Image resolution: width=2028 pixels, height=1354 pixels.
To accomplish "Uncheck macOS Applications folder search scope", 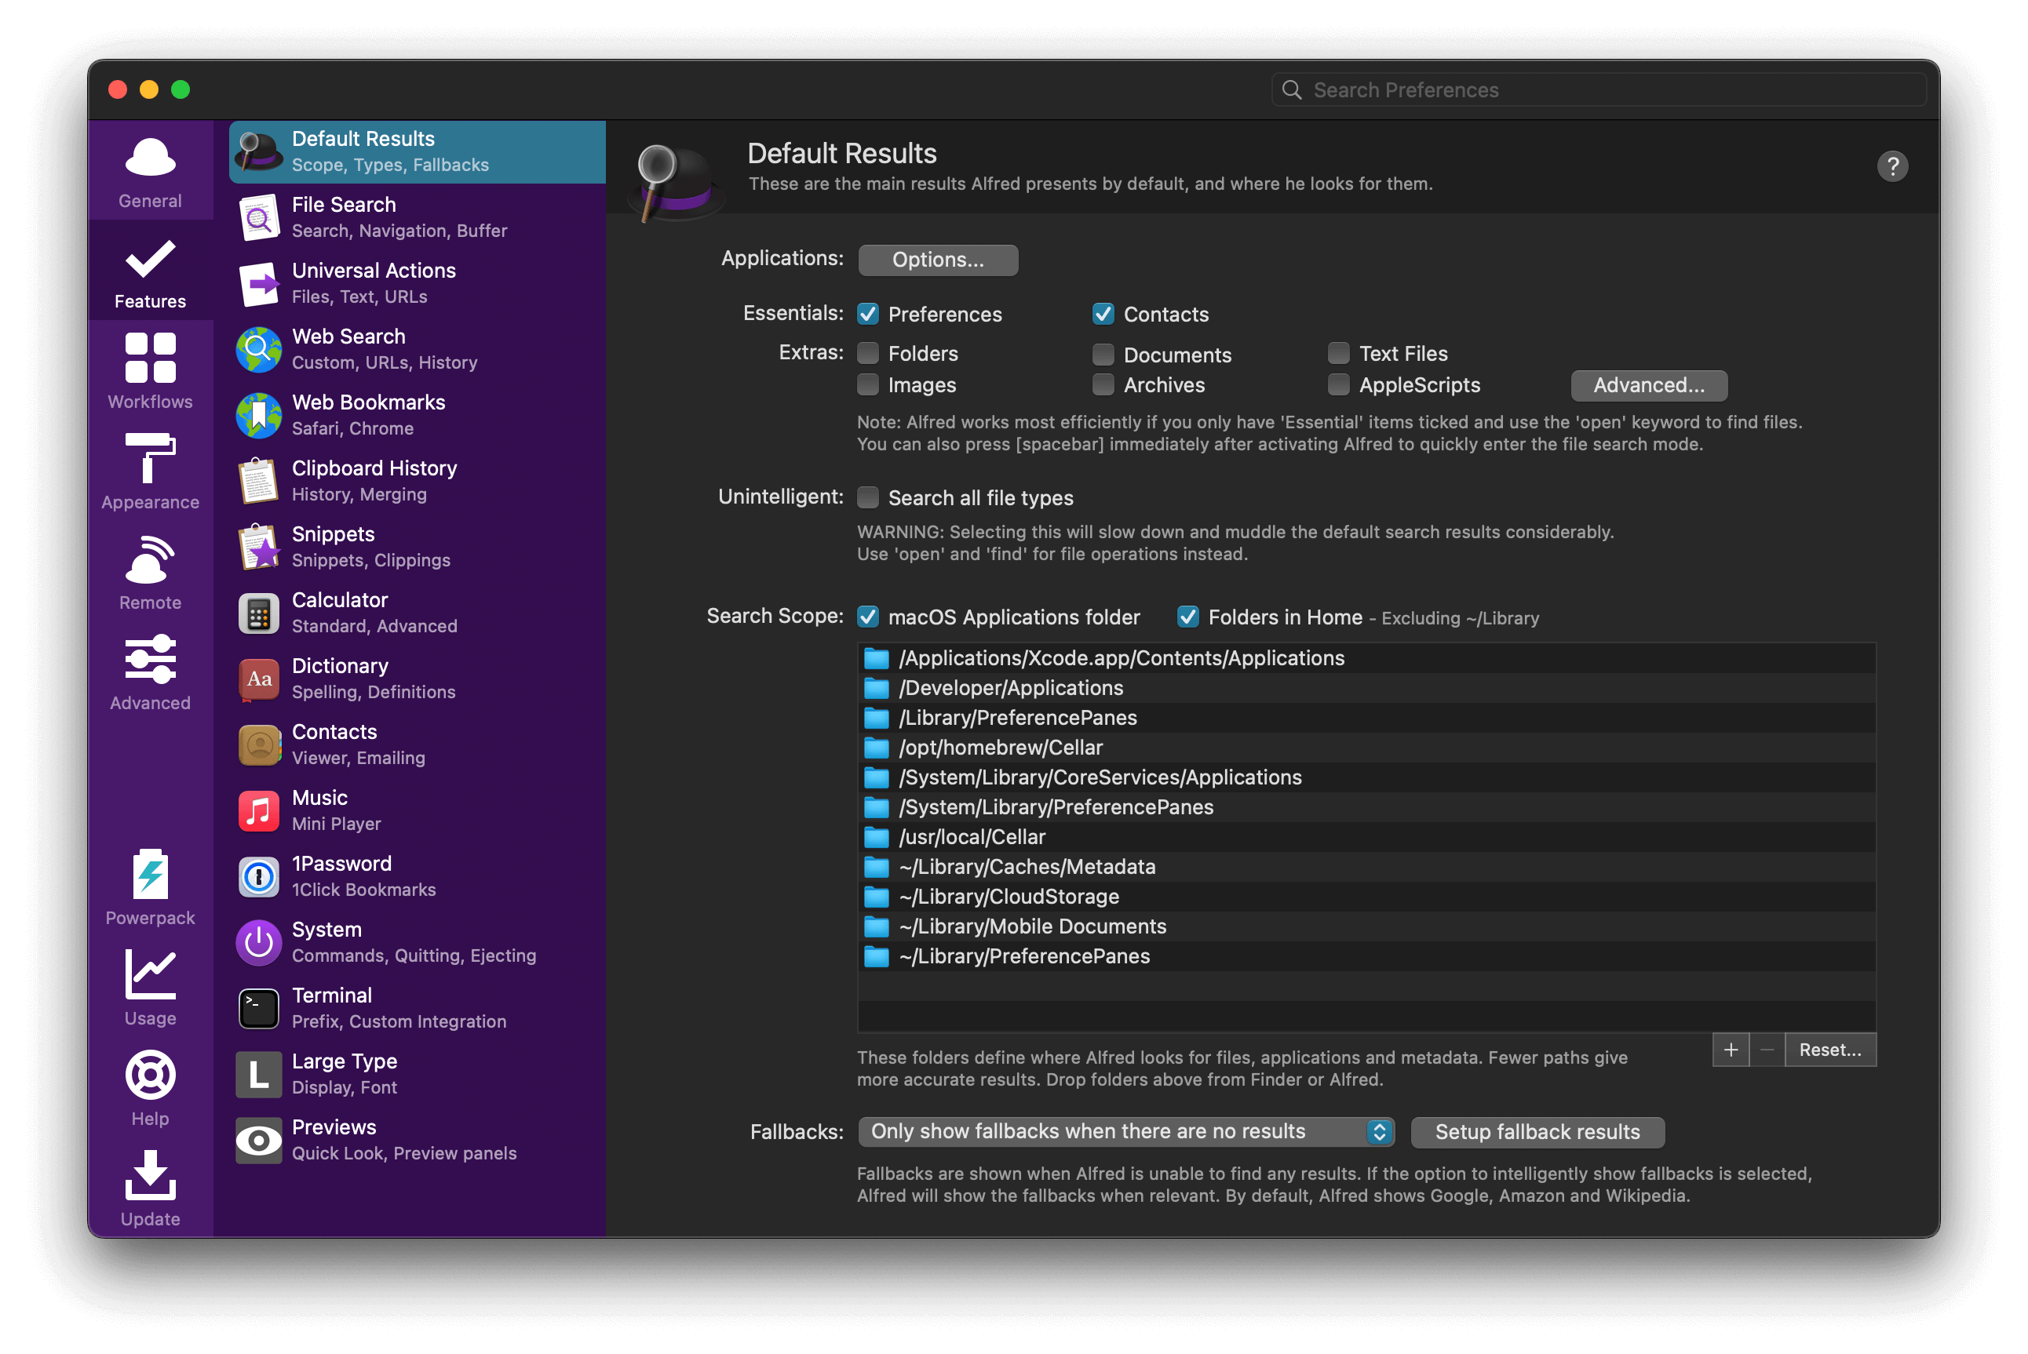I will coord(868,617).
